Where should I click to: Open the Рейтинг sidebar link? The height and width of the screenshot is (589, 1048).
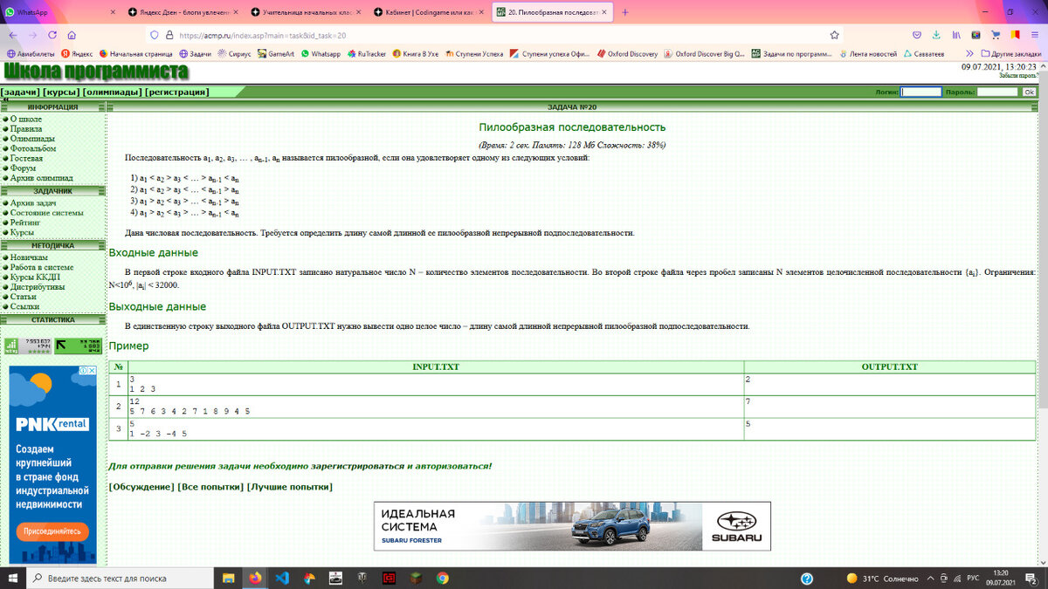[x=26, y=223]
